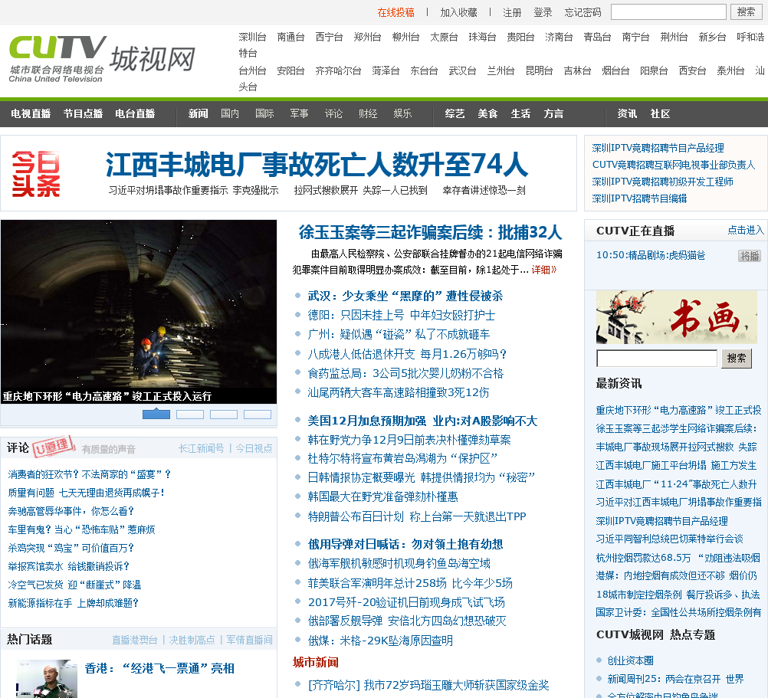Select the second slideshow indicator

pos(190,414)
